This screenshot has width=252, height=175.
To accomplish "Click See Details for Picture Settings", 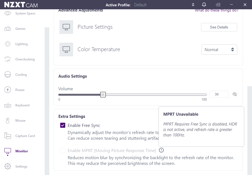I will (219, 27).
